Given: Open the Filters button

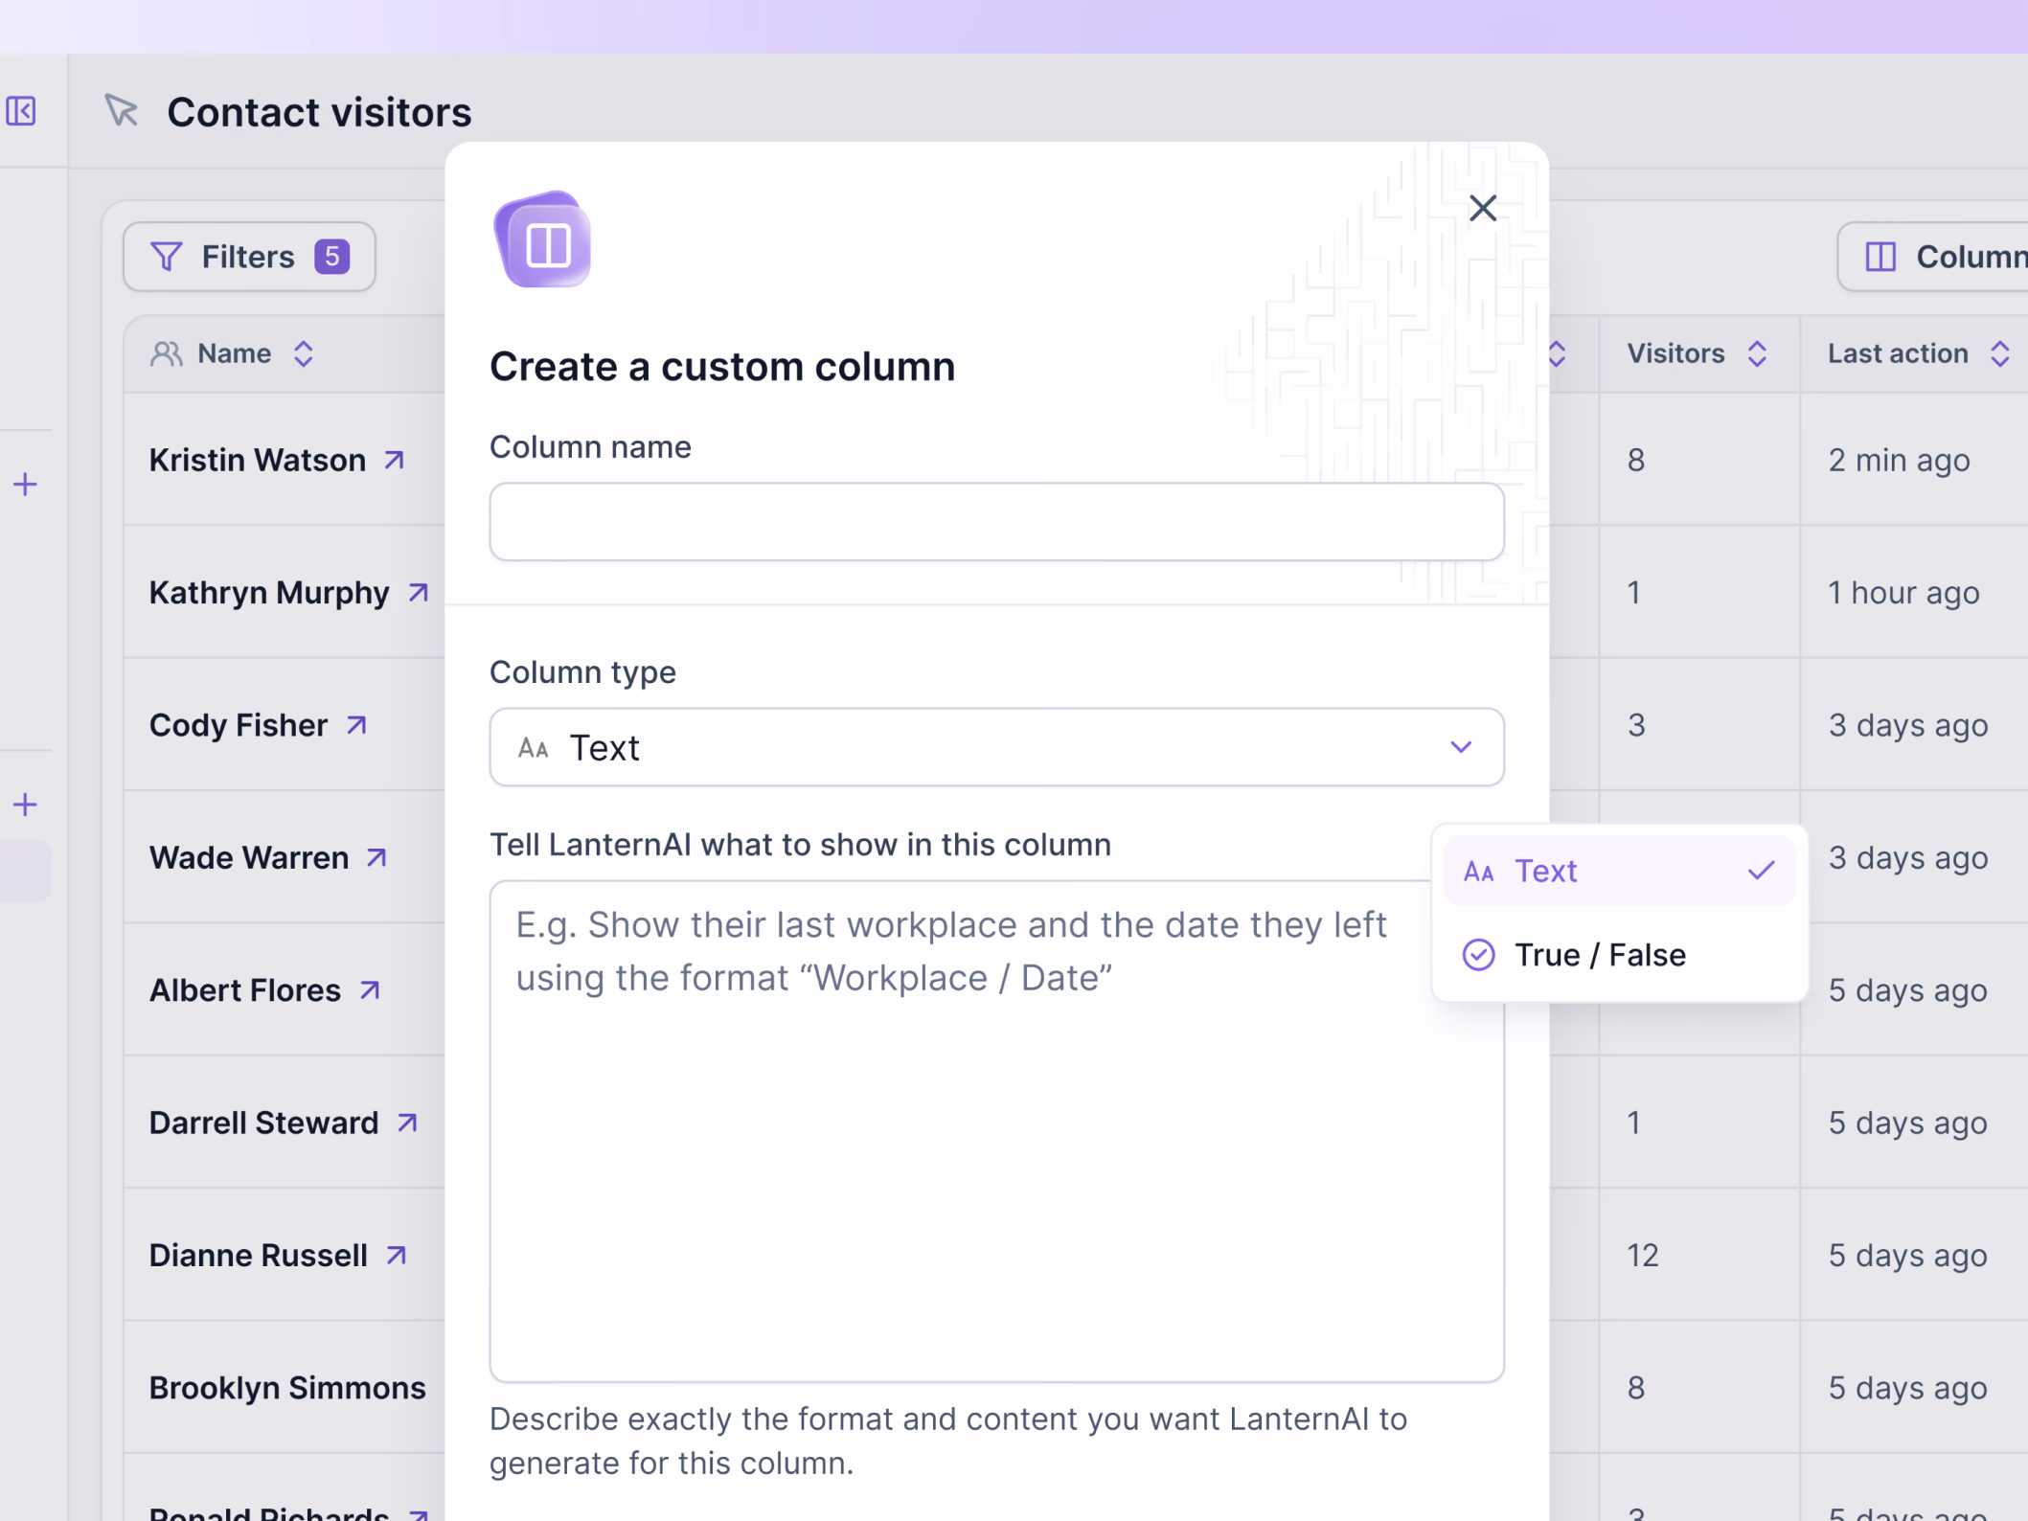Looking at the screenshot, I should [249, 257].
